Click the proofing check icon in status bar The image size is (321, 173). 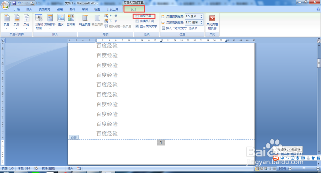click(x=36, y=168)
